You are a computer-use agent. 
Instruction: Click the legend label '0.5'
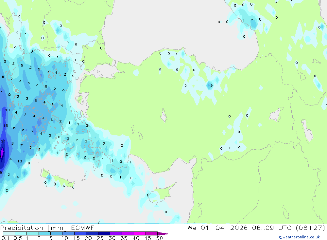[x=18, y=238]
